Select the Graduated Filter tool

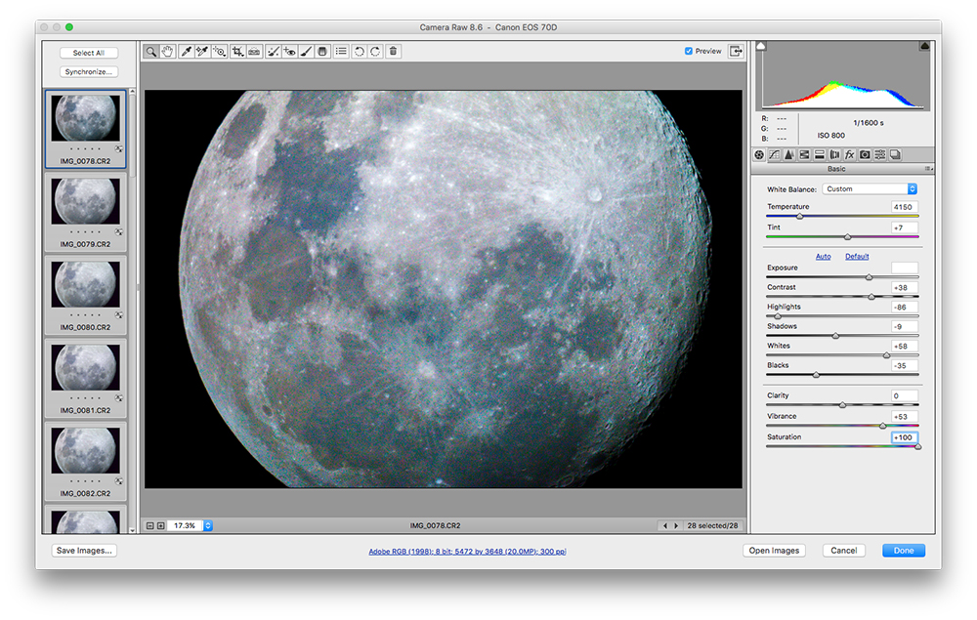coord(322,51)
